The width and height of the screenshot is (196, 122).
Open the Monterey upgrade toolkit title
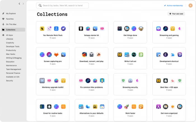(53, 87)
